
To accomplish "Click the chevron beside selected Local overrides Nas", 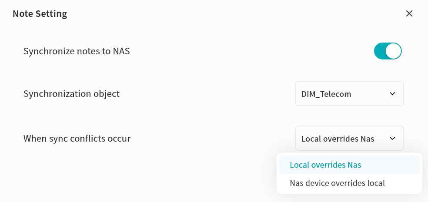I will (x=392, y=139).
